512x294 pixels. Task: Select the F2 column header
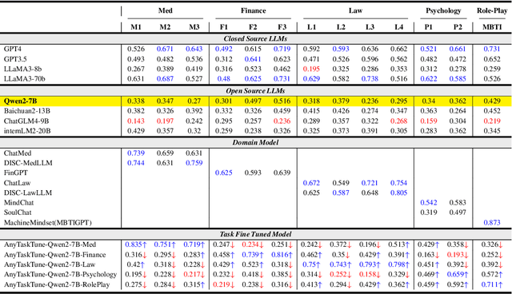click(253, 27)
